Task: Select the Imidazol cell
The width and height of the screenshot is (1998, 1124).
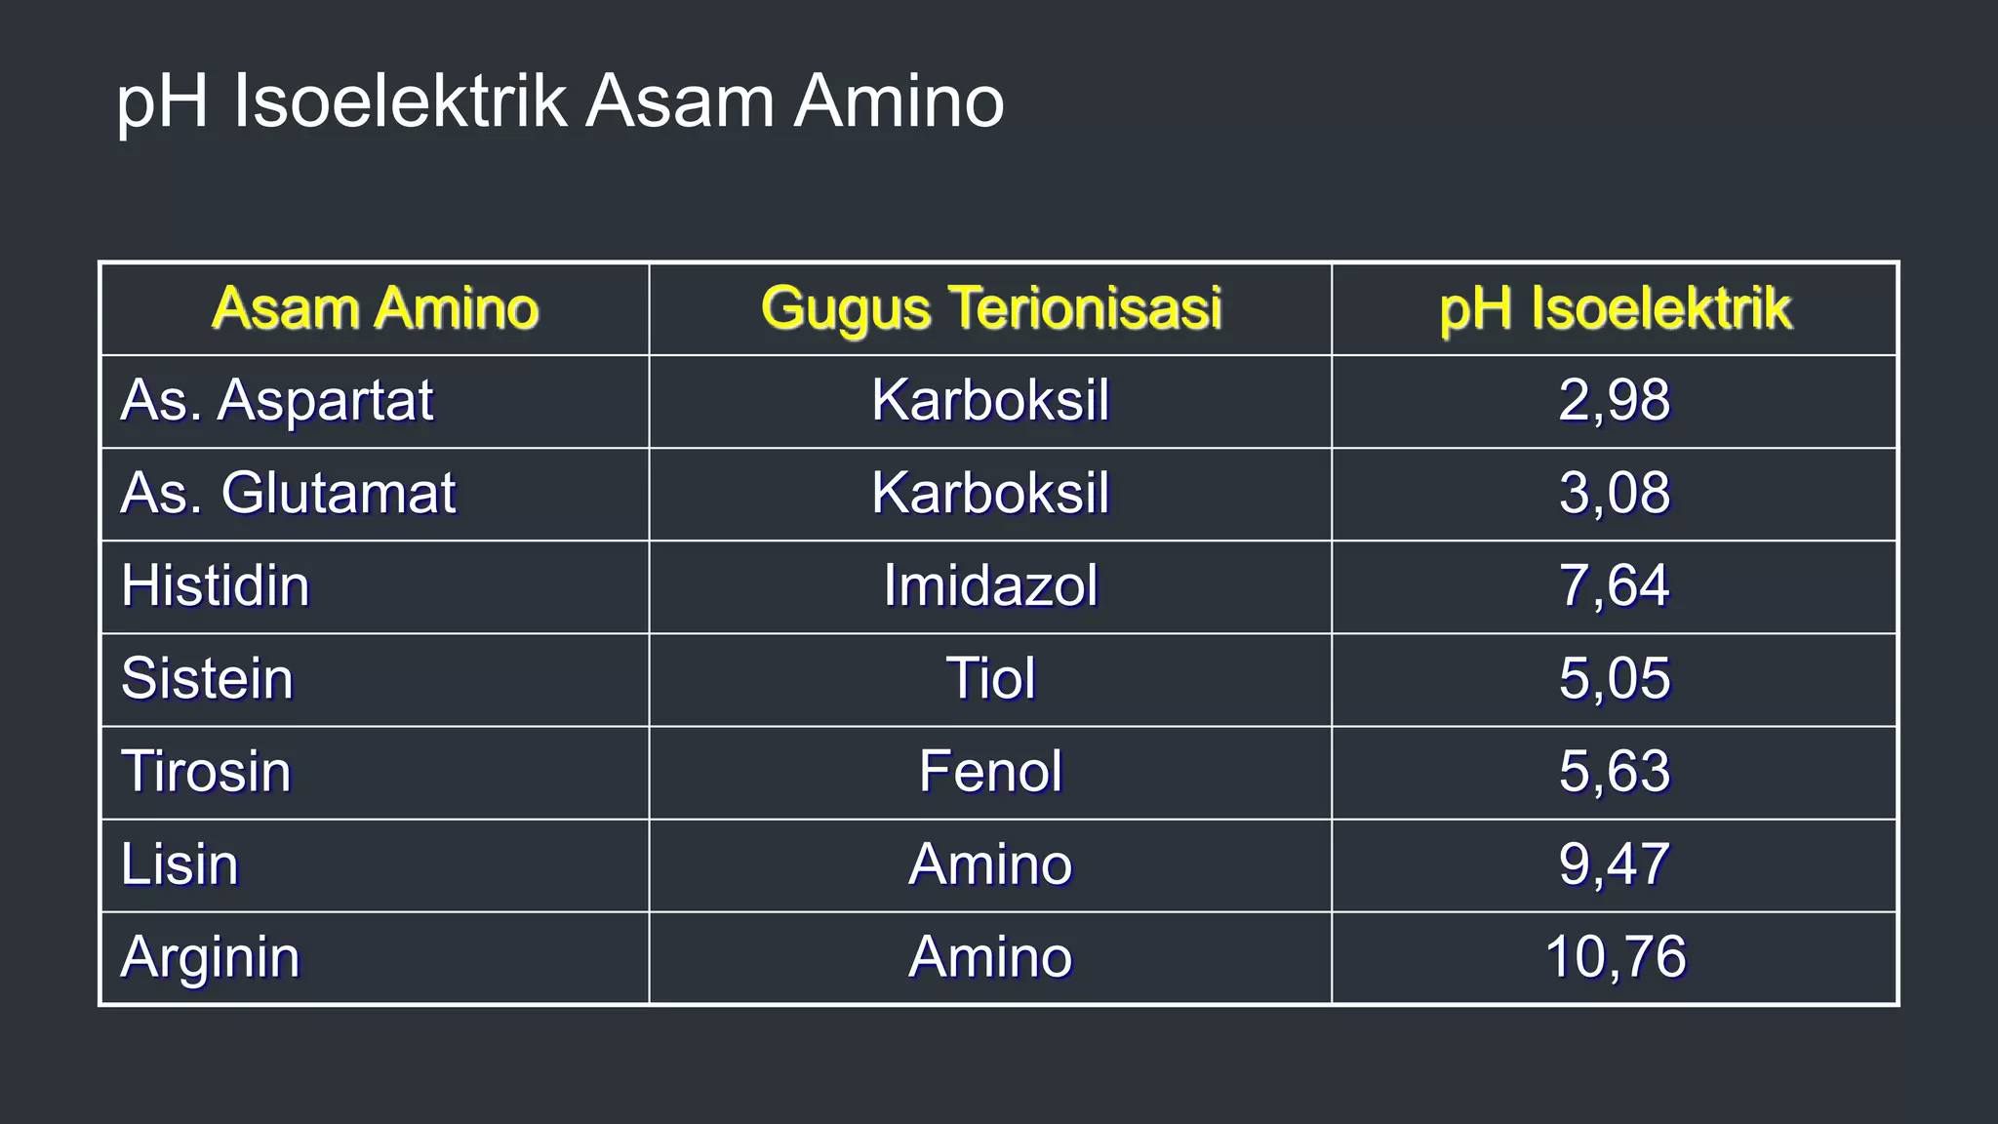Action: (990, 586)
